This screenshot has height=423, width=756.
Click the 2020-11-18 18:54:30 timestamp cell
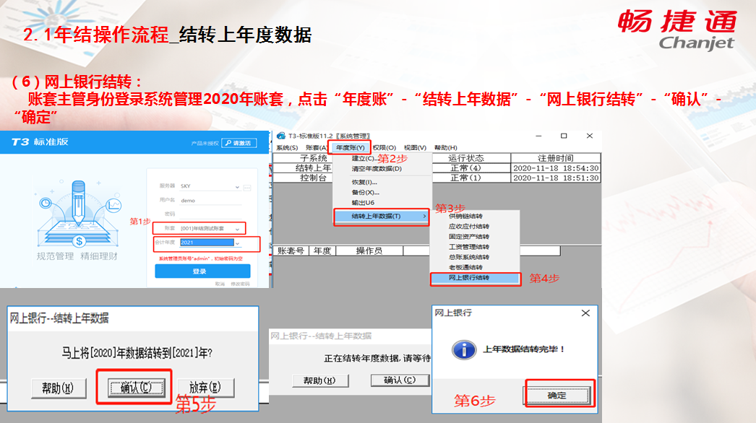coord(555,168)
